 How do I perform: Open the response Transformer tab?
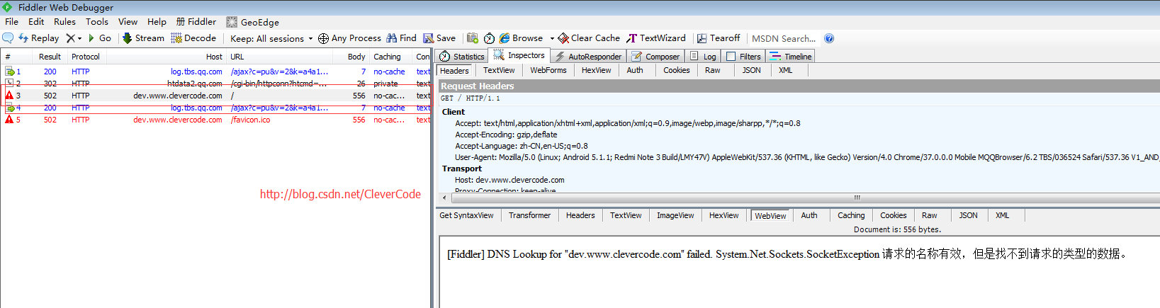(x=529, y=215)
